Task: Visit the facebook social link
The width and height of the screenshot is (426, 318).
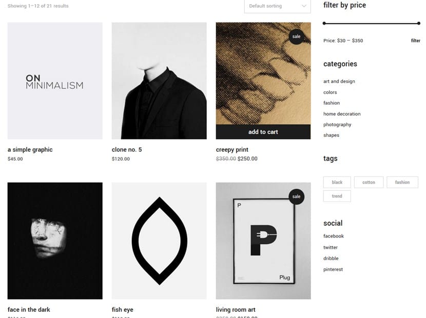Action: (x=333, y=236)
